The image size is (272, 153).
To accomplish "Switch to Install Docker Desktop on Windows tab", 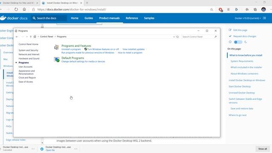I will pyautogui.click(x=62, y=3).
